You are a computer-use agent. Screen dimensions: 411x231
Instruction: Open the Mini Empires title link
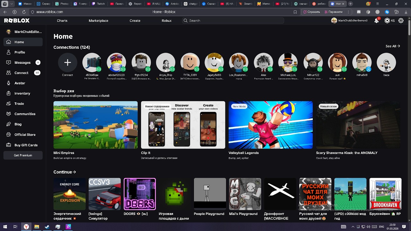pyautogui.click(x=64, y=153)
